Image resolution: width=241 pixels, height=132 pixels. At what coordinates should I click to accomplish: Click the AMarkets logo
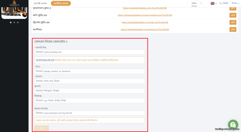(x=14, y=3)
